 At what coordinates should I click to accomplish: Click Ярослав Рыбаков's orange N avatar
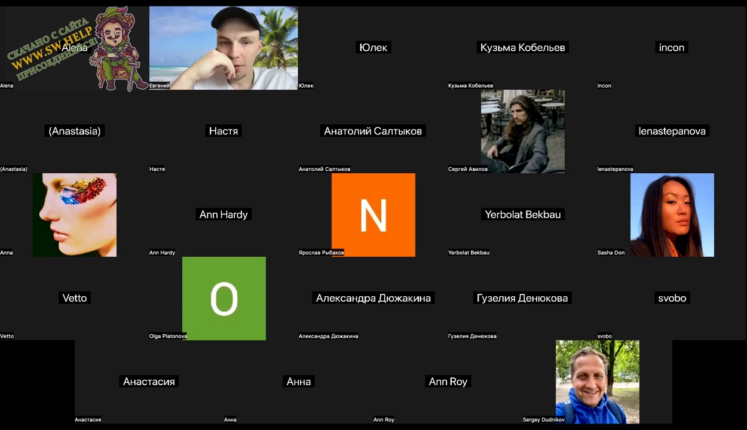pos(373,215)
